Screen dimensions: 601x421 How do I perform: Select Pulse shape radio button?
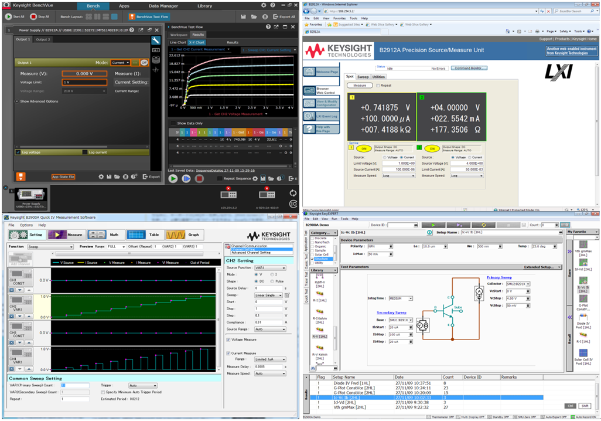pyautogui.click(x=272, y=281)
